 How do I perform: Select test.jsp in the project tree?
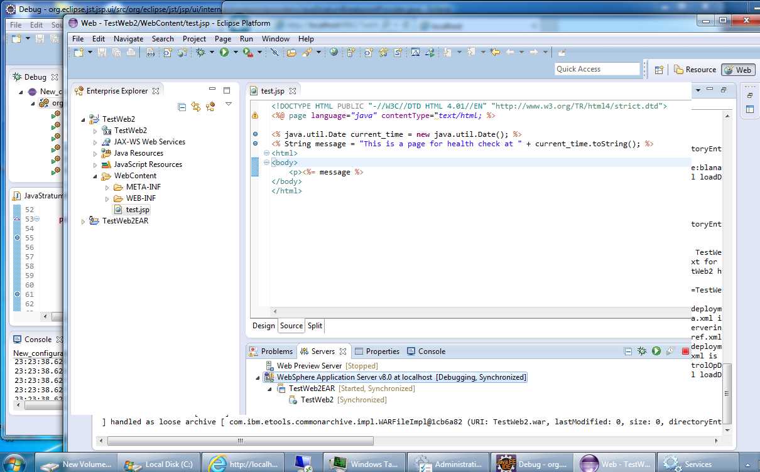pyautogui.click(x=137, y=210)
